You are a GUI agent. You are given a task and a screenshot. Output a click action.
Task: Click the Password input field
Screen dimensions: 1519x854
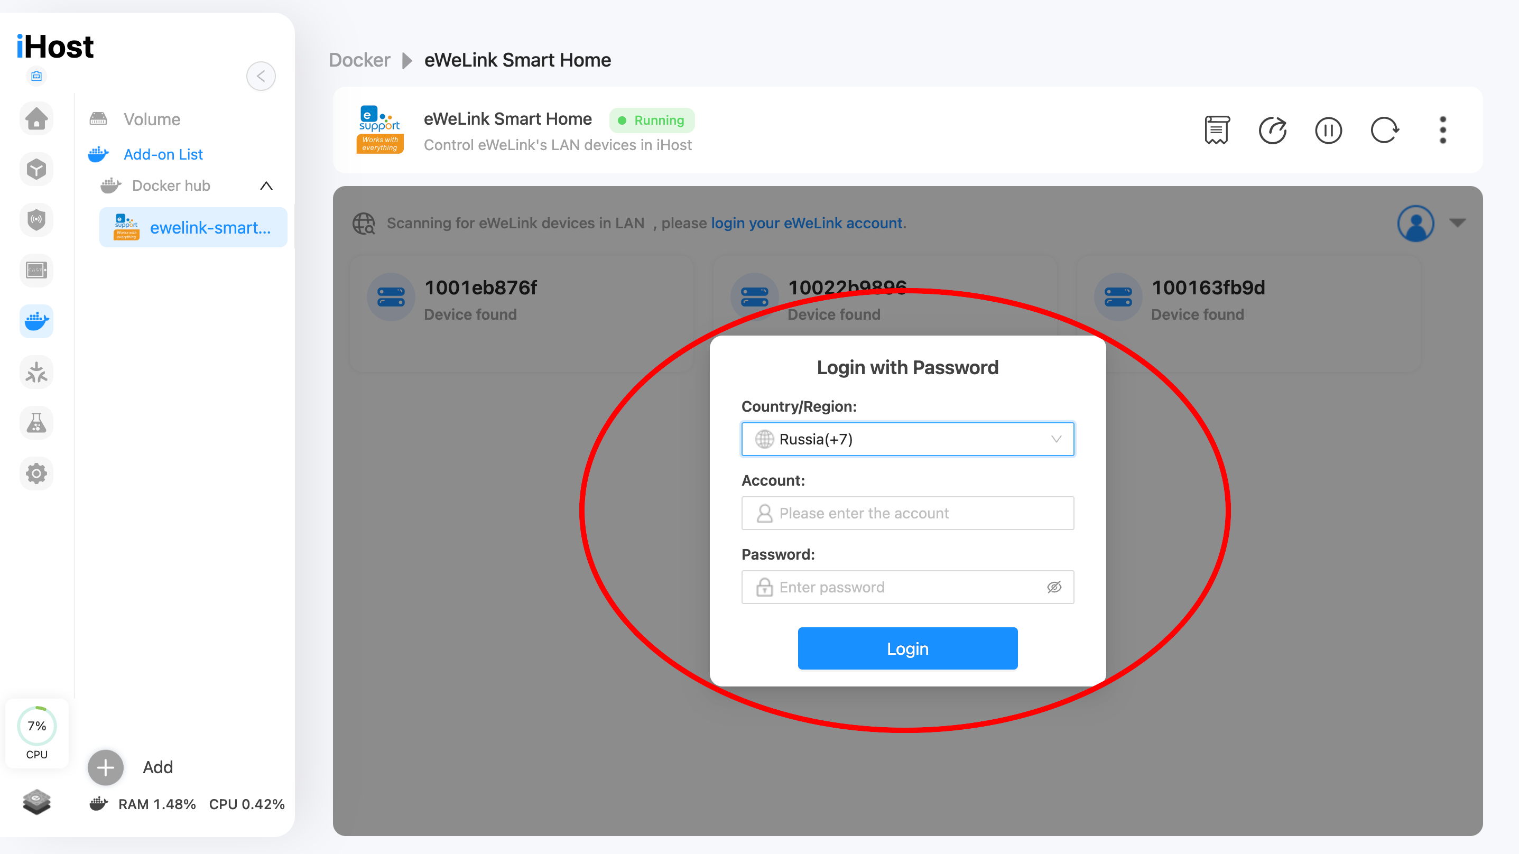(907, 587)
